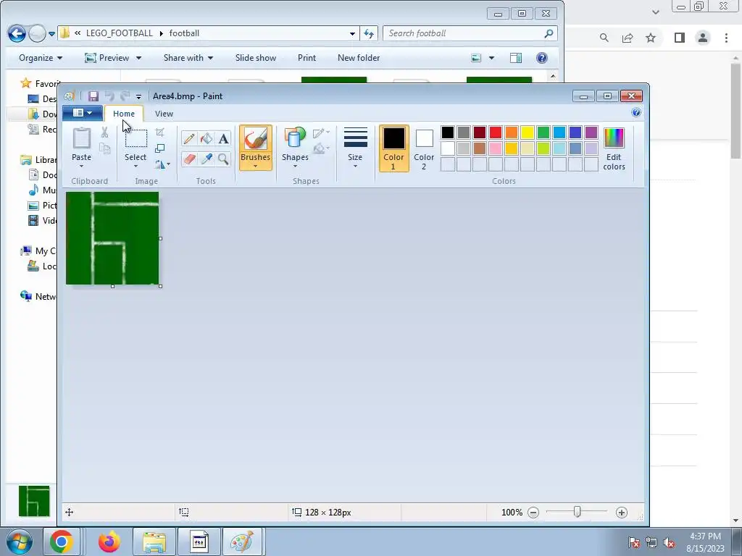Click the zoom in plus button
742x556 pixels.
(x=621, y=513)
